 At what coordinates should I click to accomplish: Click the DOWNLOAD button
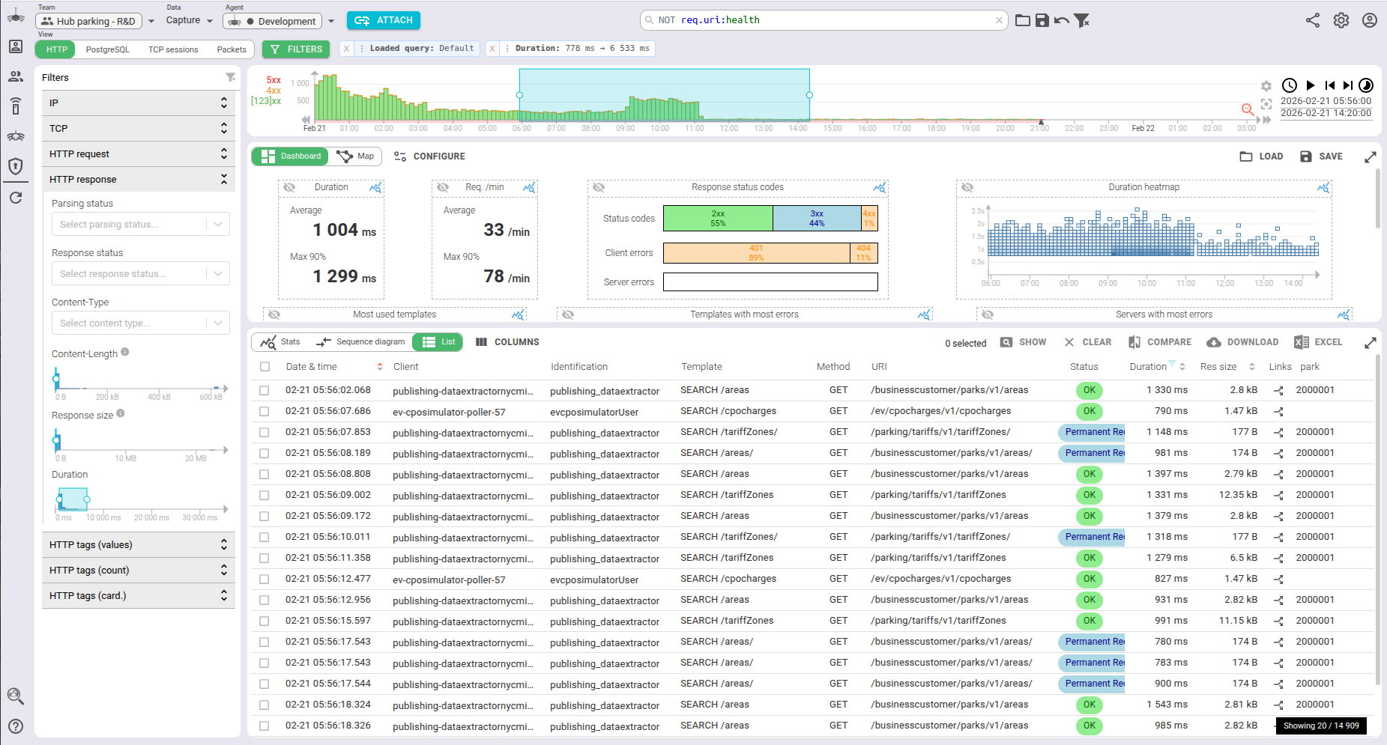tap(1242, 342)
